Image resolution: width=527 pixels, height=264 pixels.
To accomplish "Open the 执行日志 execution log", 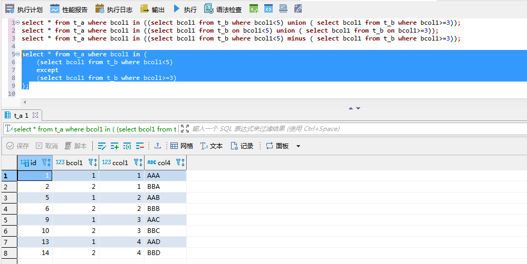I will (113, 9).
